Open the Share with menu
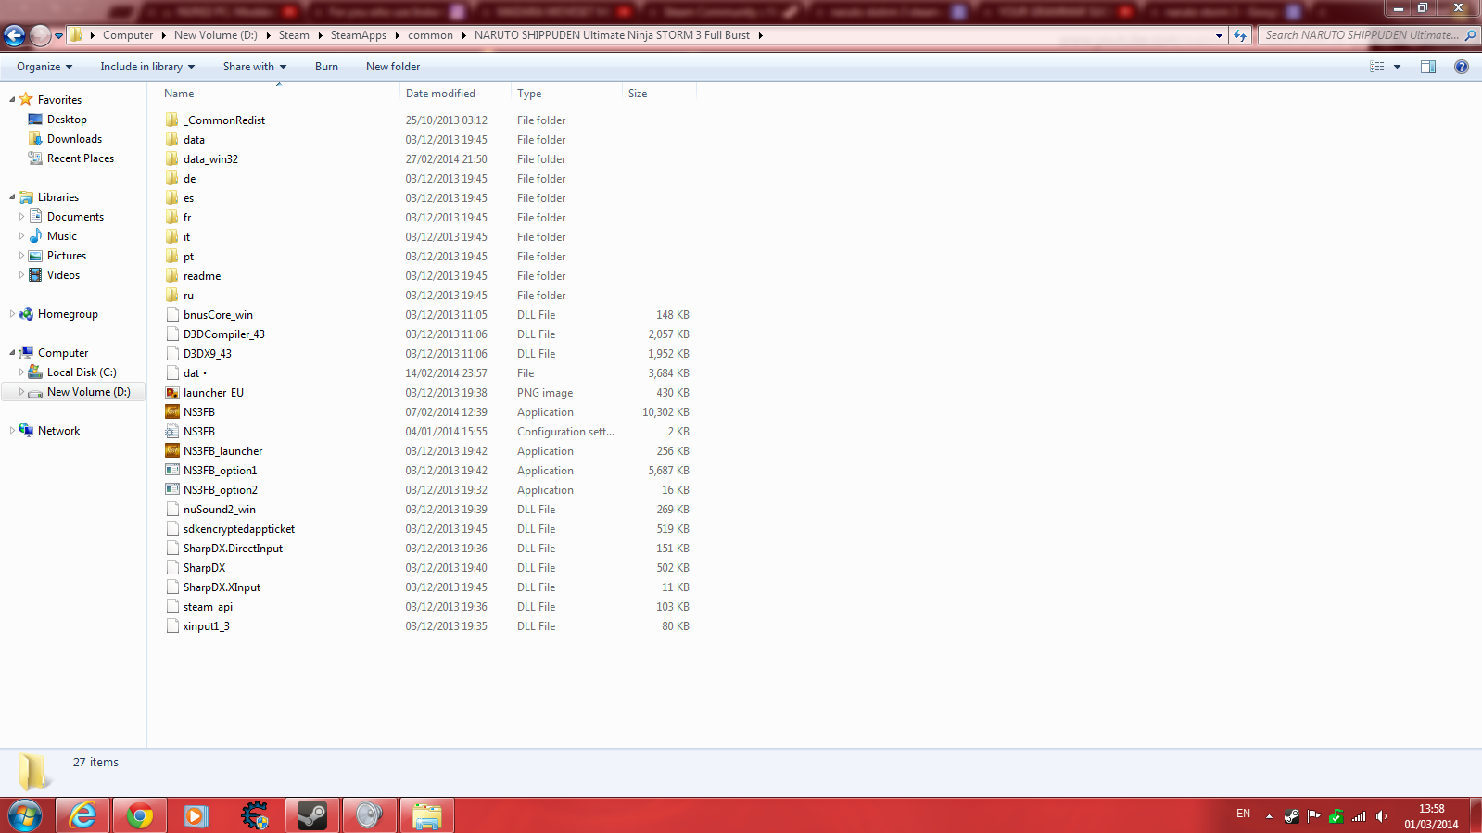This screenshot has width=1482, height=833. pyautogui.click(x=254, y=67)
